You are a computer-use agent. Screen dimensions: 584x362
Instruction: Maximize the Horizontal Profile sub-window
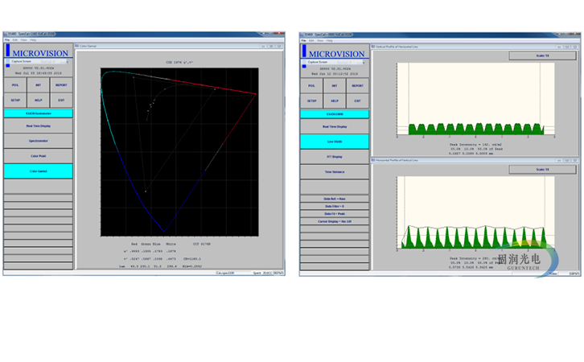[567, 161]
